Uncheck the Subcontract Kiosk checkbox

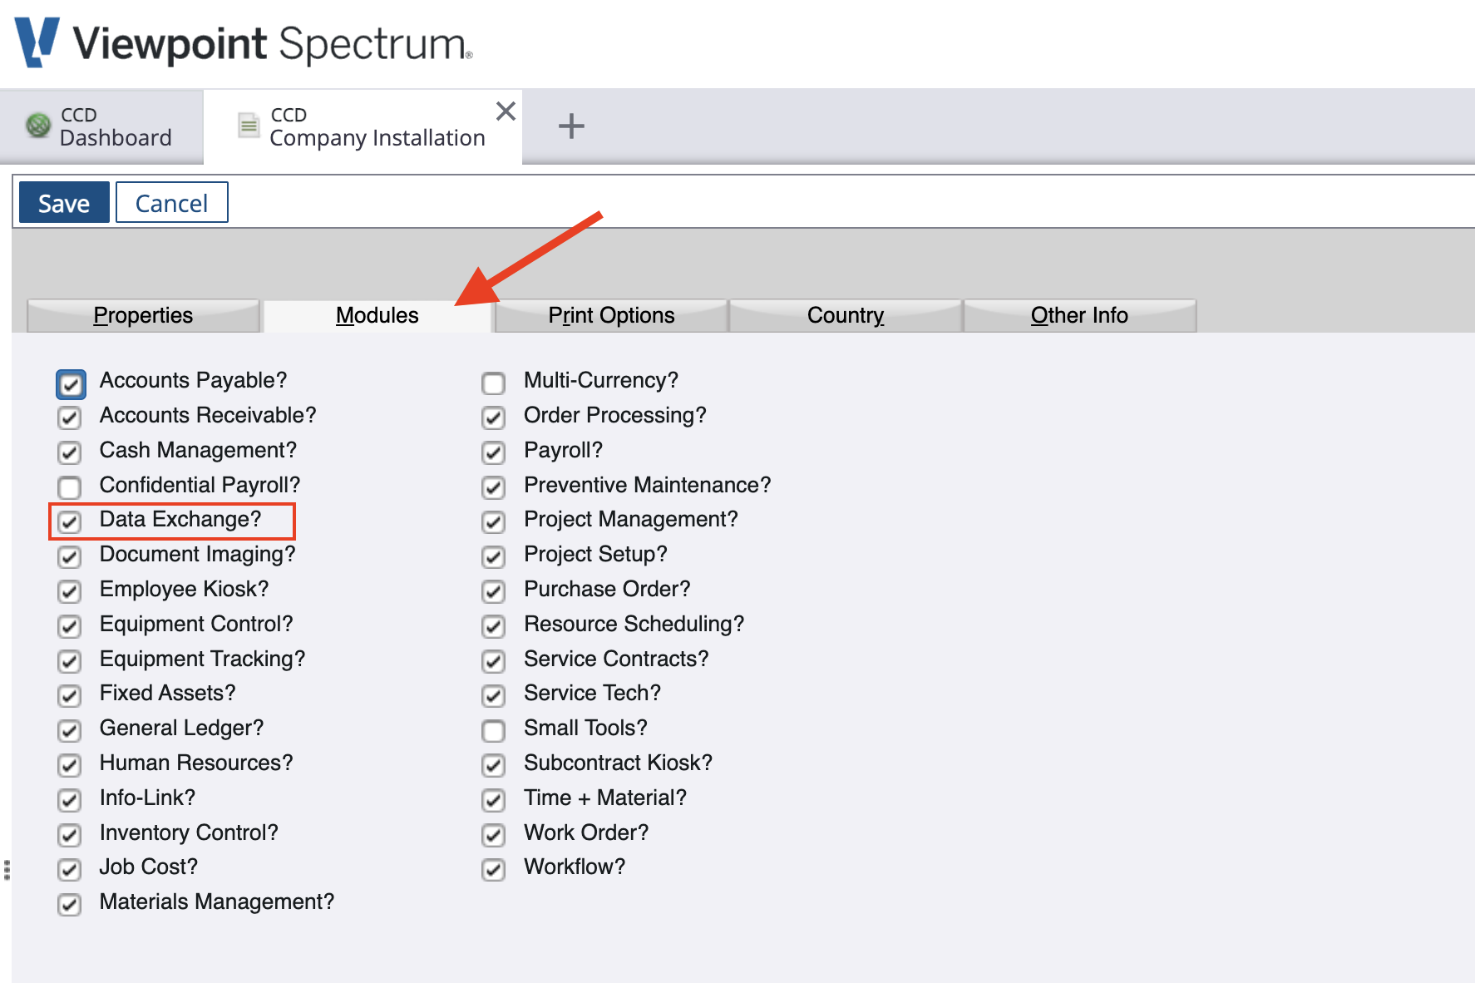tap(494, 765)
